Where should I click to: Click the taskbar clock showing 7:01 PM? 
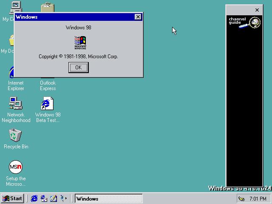tap(258, 199)
